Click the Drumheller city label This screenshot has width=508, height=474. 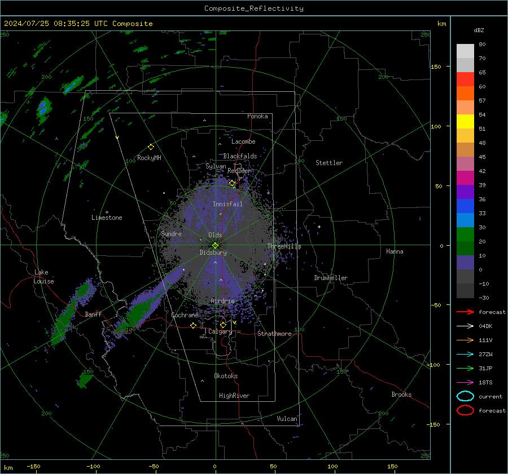pyautogui.click(x=331, y=278)
